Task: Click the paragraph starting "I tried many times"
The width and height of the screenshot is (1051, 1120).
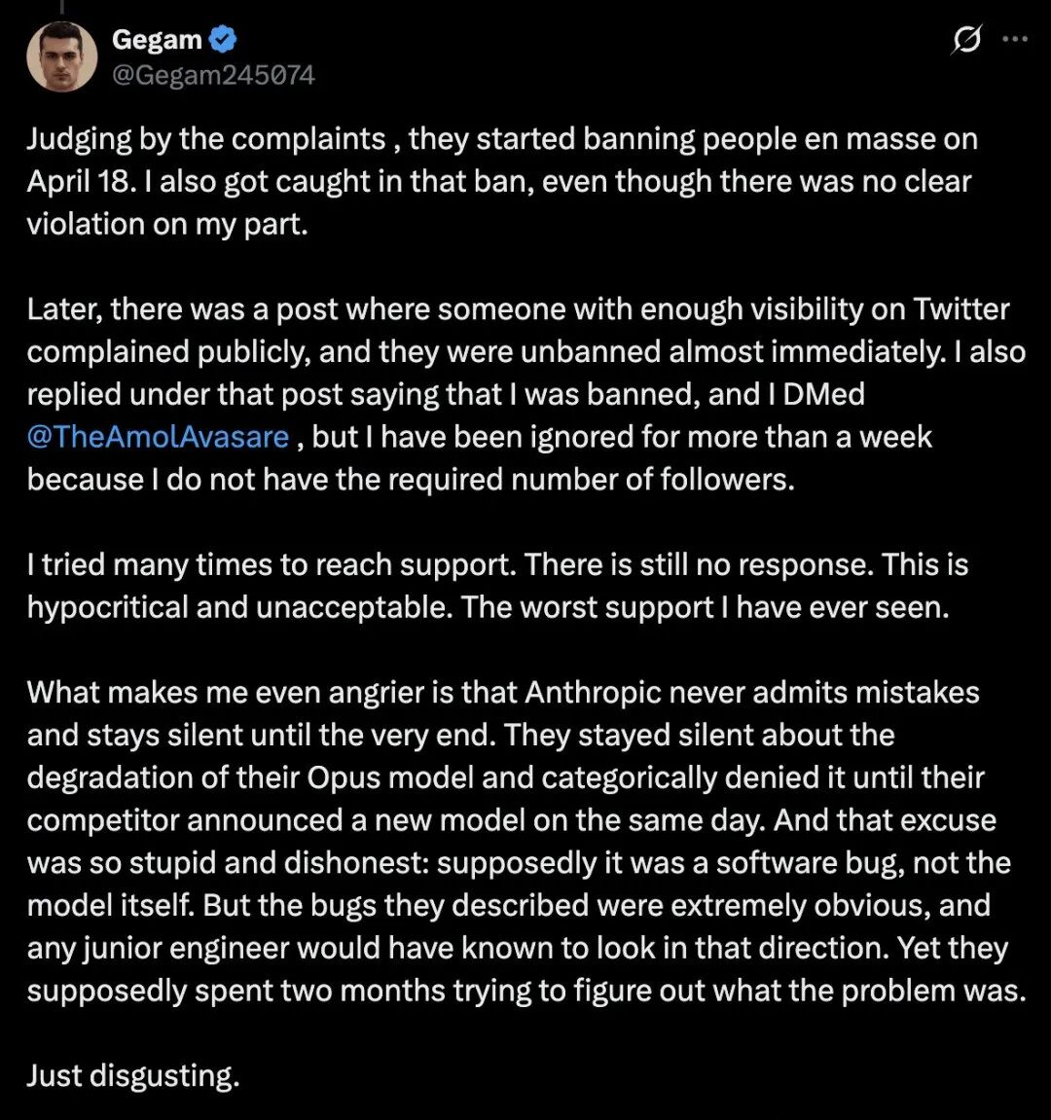Action: tap(496, 586)
